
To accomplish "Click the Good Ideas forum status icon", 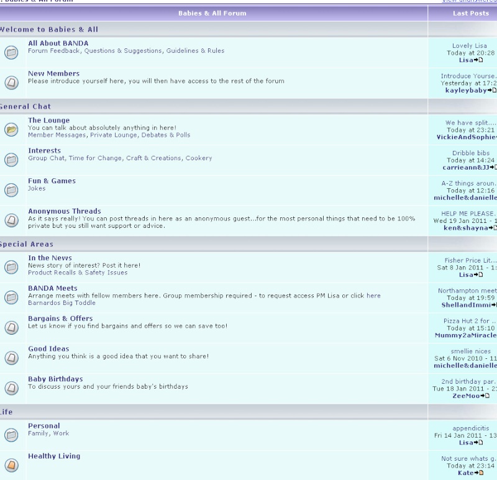I will [11, 358].
